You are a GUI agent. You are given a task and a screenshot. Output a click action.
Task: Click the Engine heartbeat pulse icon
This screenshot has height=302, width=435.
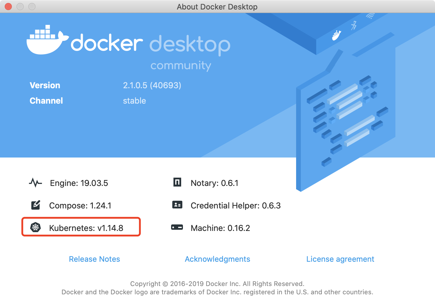(35, 183)
